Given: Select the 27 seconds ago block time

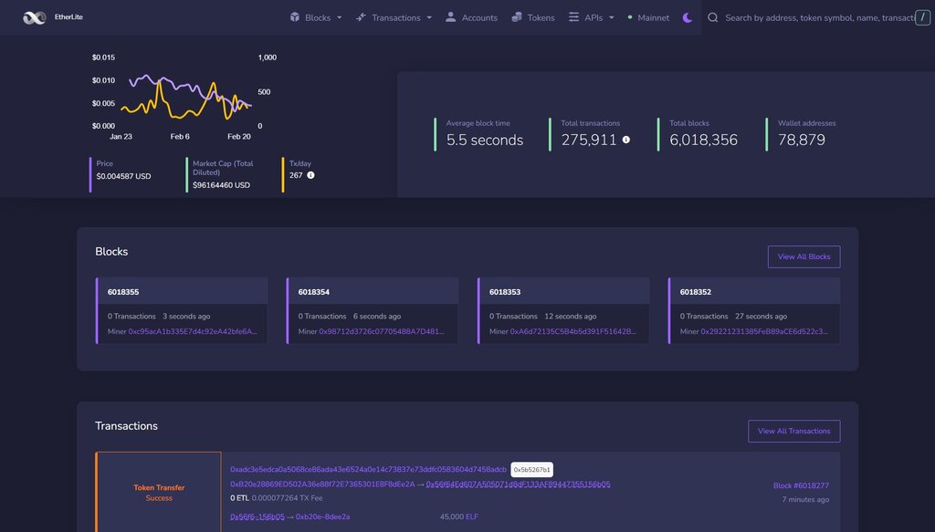Looking at the screenshot, I should pyautogui.click(x=761, y=317).
